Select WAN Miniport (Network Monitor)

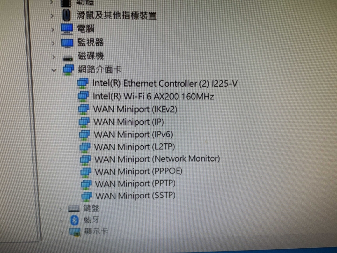tap(157, 159)
